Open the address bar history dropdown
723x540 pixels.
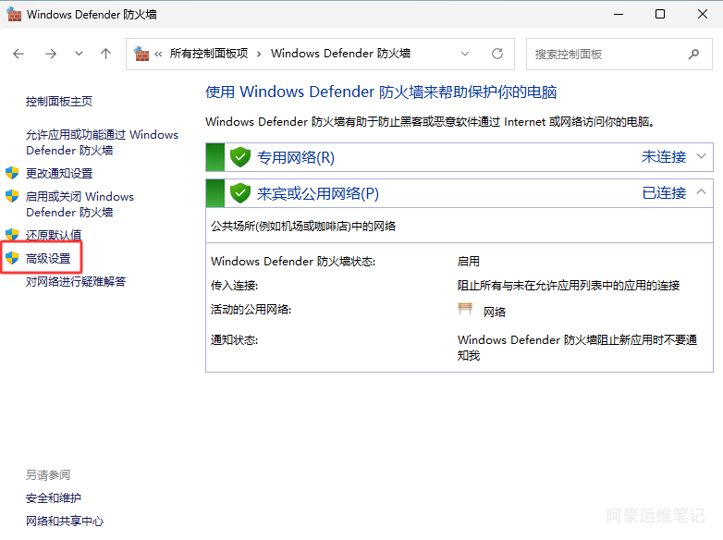[465, 54]
